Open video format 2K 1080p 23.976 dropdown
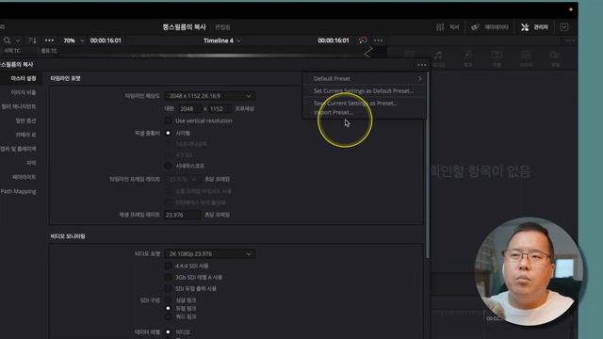 (210, 253)
